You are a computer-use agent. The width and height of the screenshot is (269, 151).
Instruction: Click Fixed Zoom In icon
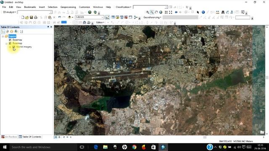click(166, 12)
